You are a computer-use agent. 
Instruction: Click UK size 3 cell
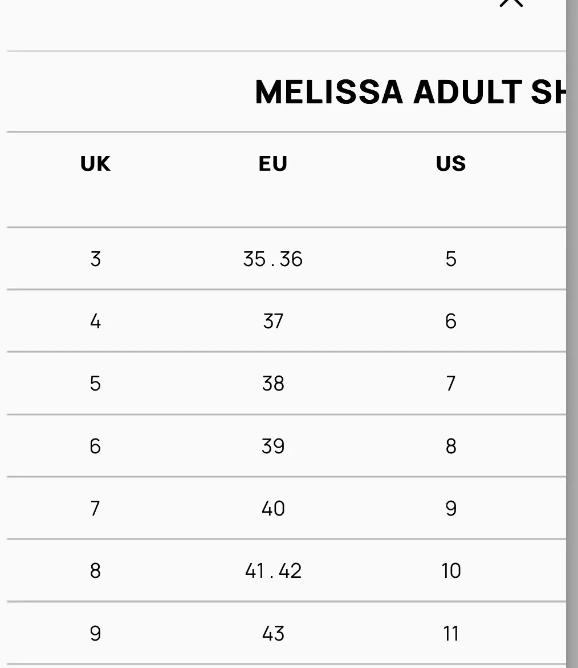95,259
